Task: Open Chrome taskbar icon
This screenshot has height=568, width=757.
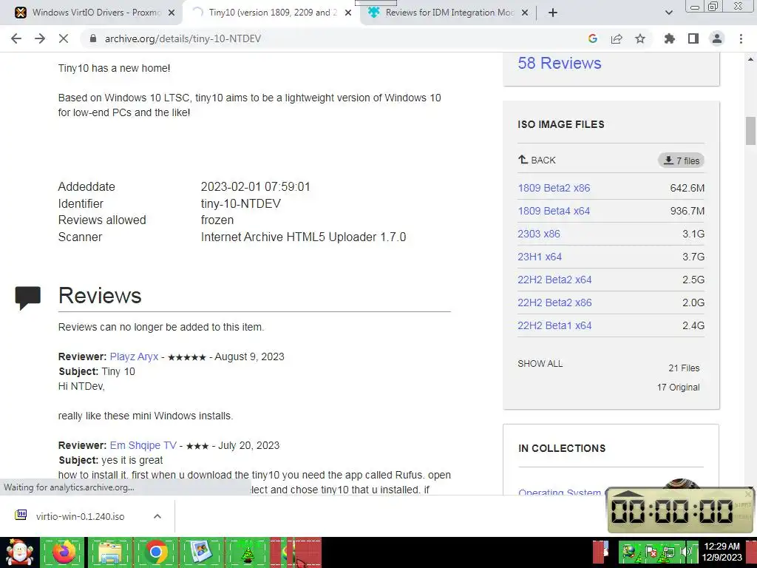Action: coord(156,552)
